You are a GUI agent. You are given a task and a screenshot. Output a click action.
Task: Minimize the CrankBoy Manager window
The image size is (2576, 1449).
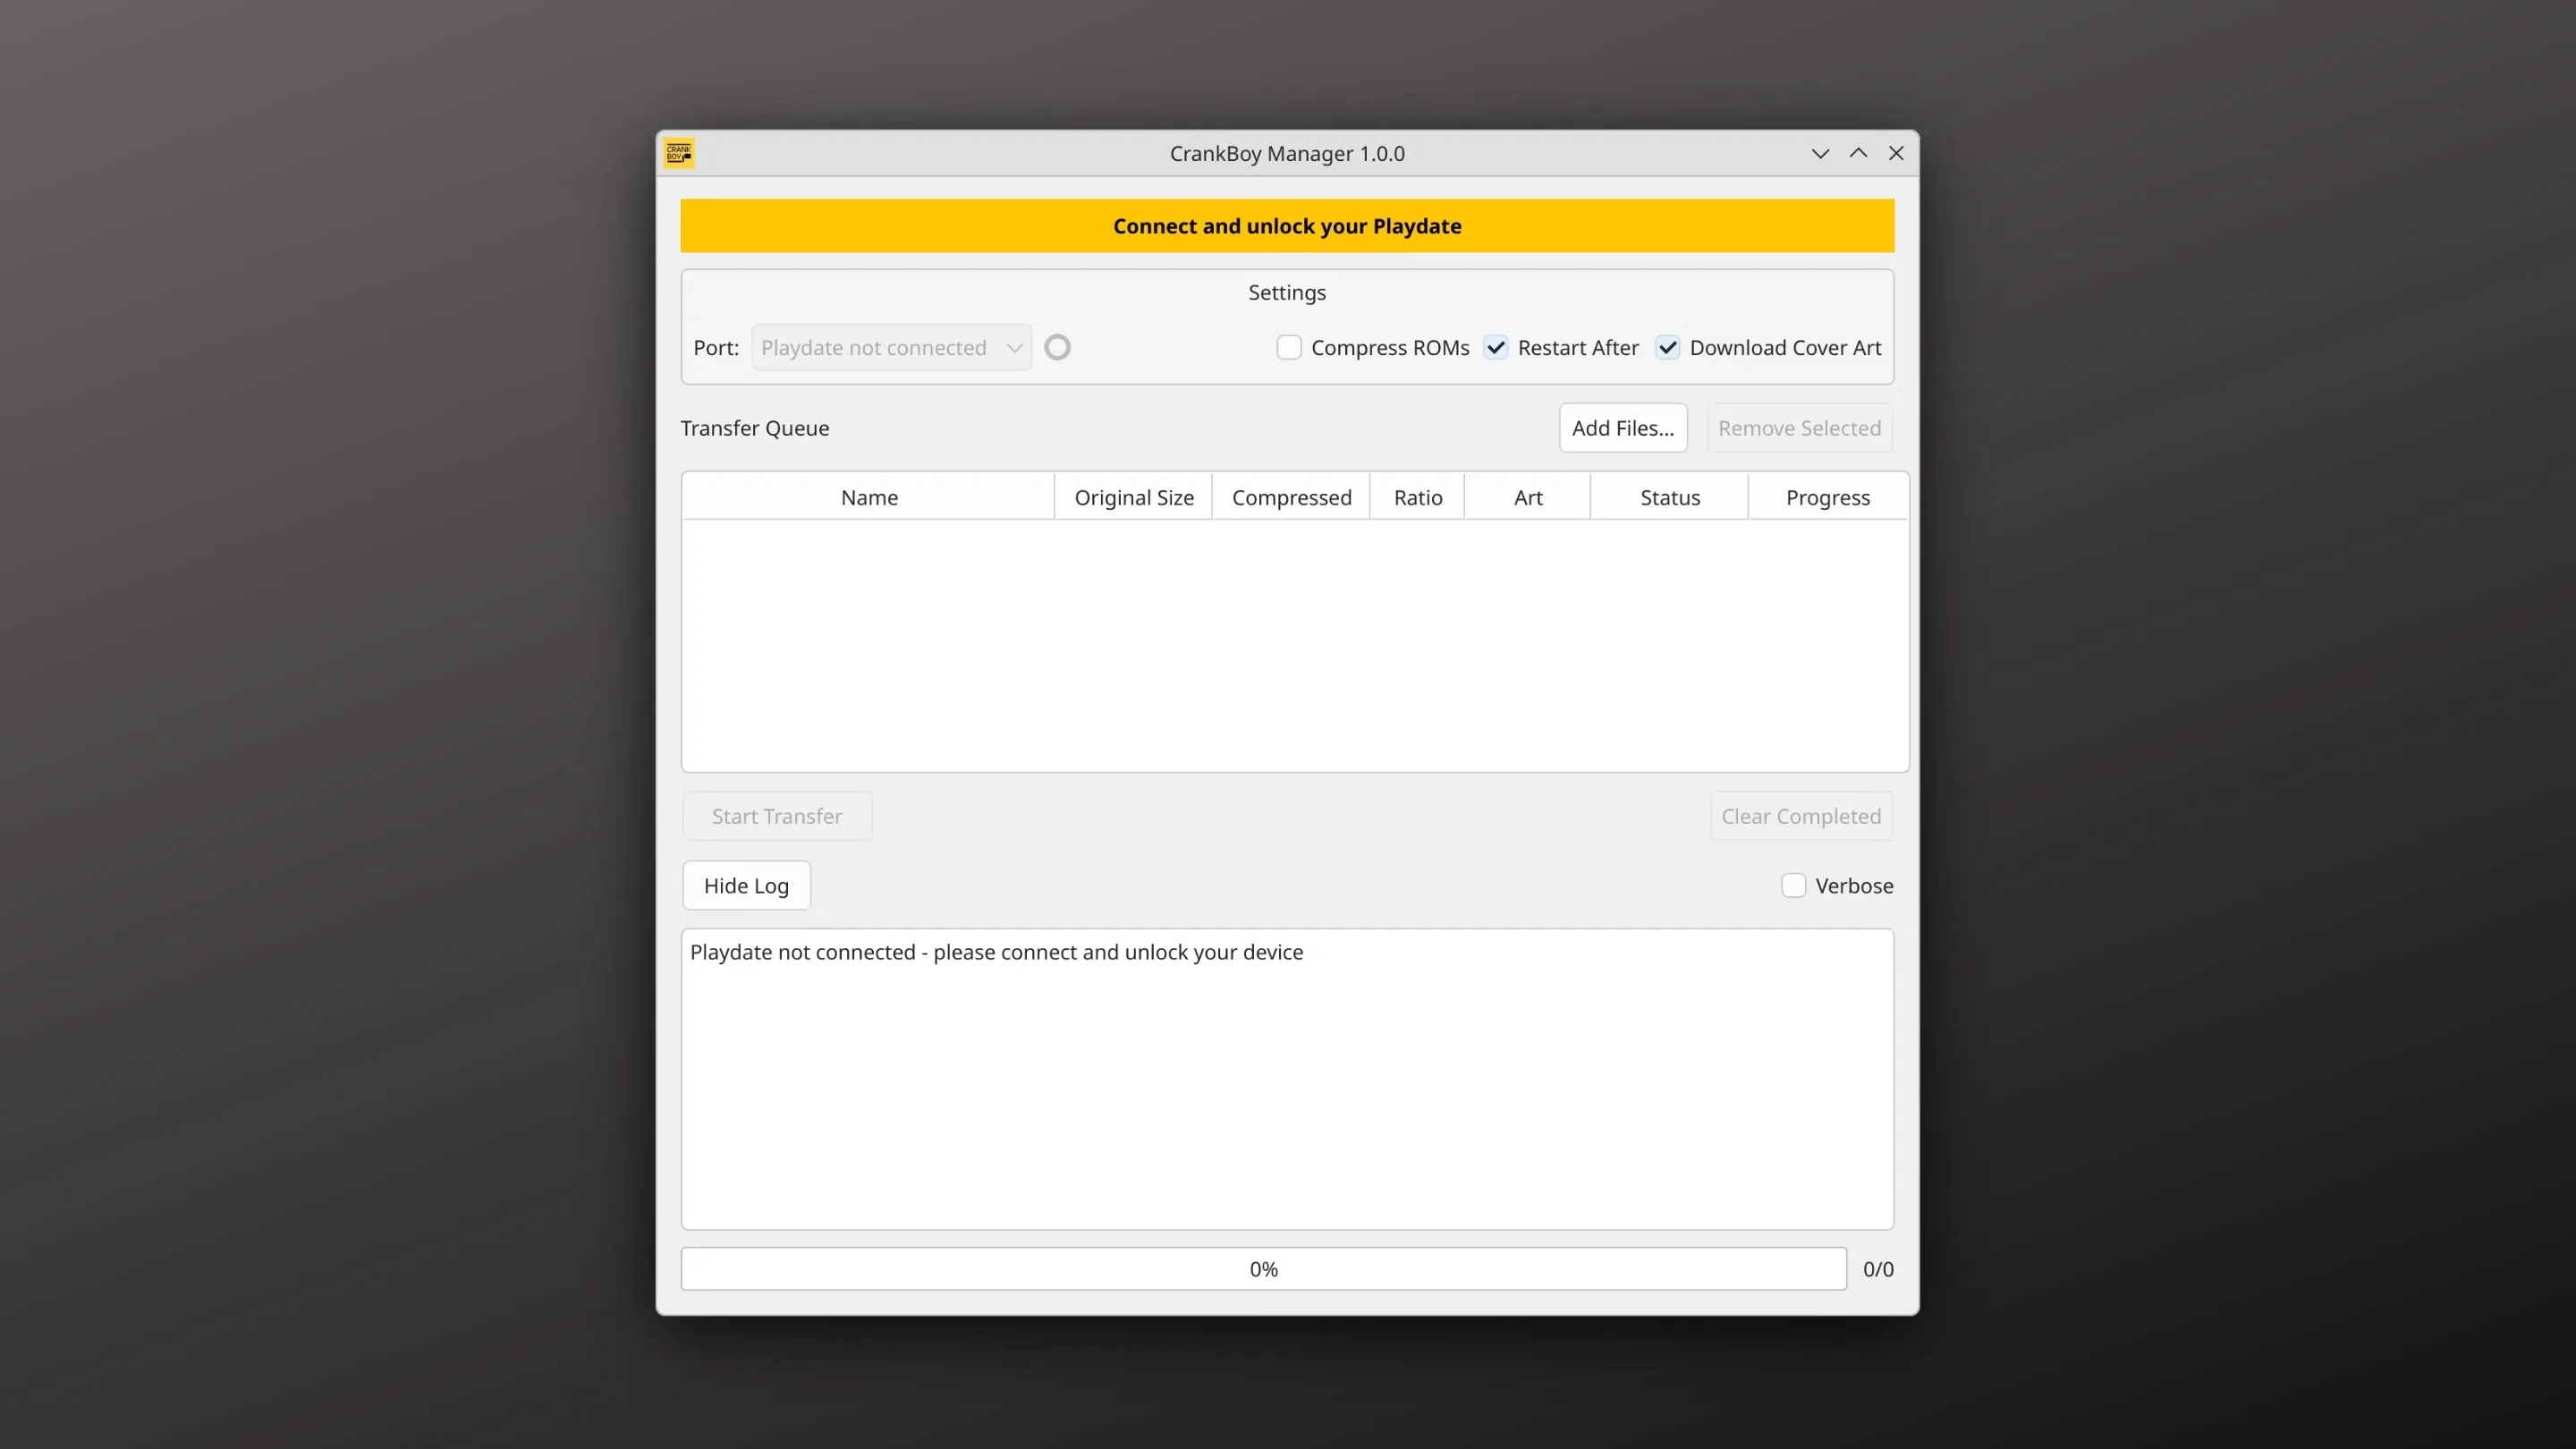(x=1820, y=153)
